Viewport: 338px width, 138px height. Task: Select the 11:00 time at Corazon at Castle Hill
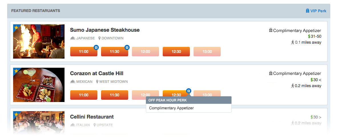(x=84, y=95)
